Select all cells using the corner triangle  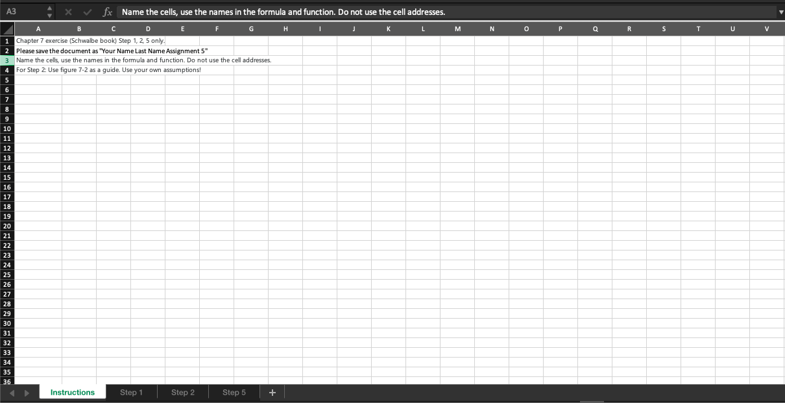point(6,29)
